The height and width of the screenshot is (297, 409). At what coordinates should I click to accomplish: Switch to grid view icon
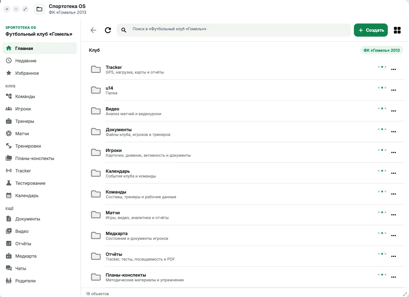coord(397,30)
